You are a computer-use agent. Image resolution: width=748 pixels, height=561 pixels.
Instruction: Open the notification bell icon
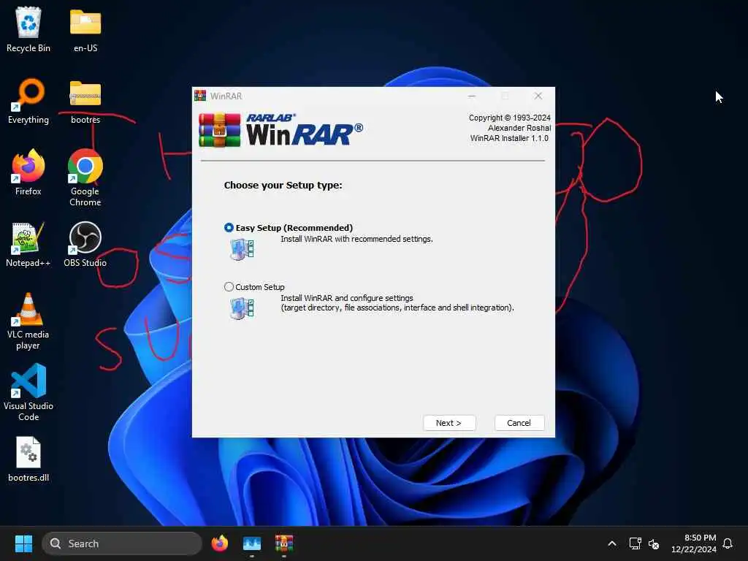click(x=728, y=543)
